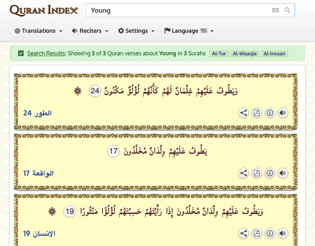Share verse At-Tur 24
This screenshot has height=246, width=315.
[x=244, y=113]
